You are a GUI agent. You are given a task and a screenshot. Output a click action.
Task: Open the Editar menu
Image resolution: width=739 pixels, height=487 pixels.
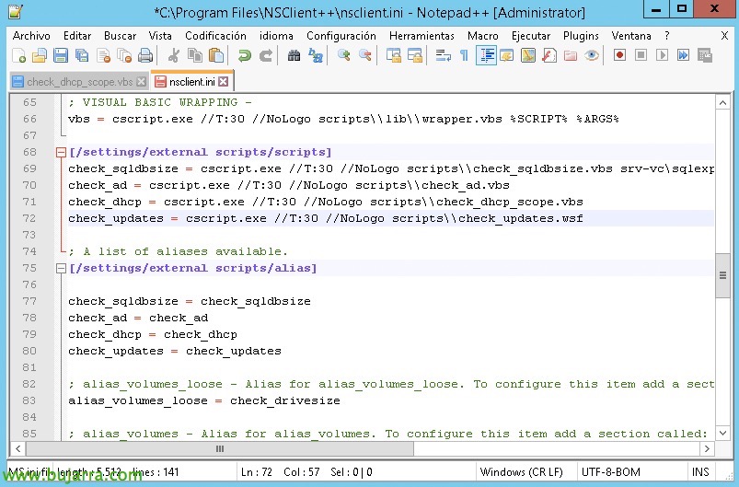[77, 36]
